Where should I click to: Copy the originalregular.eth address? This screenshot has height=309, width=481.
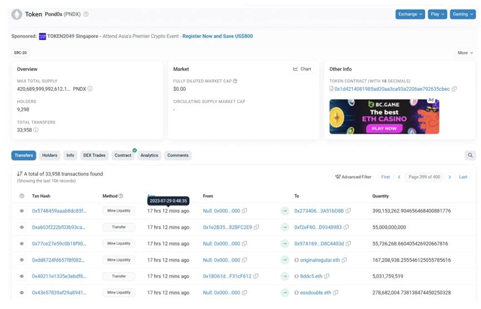tap(345, 260)
